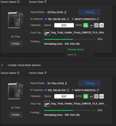Click green shield icon on K2Plus-DE54 card
This screenshot has width=116, height=126.
[x=73, y=19]
